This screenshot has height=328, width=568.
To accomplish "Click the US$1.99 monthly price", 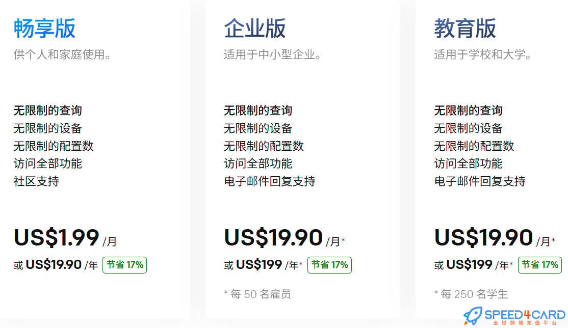I will [x=57, y=238].
